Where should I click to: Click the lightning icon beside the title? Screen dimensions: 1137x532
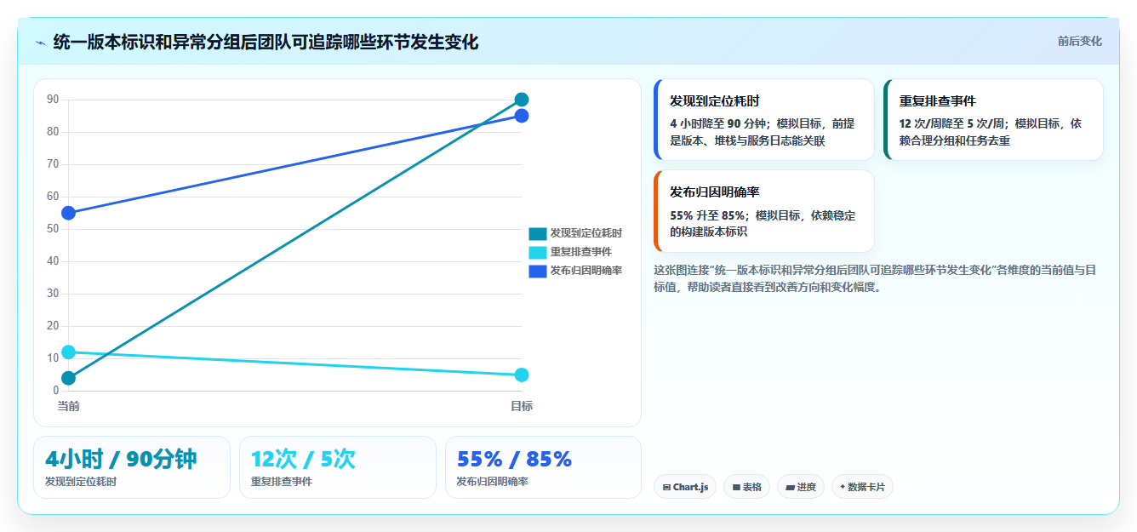point(40,42)
